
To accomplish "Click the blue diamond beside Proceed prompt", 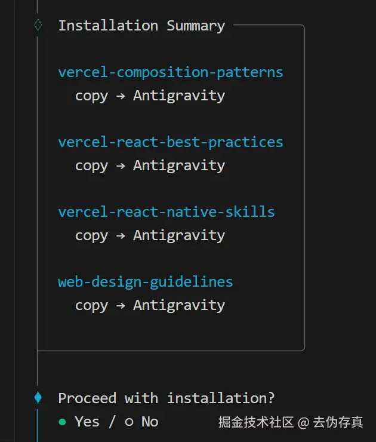I will 38,397.
